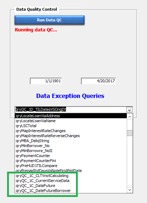Pick qryMapInterestRateChanges query entry
Viewport: 147px width, 203px height.
click(x=71, y=131)
